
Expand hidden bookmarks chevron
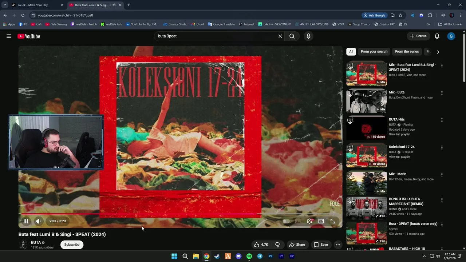[x=429, y=24]
